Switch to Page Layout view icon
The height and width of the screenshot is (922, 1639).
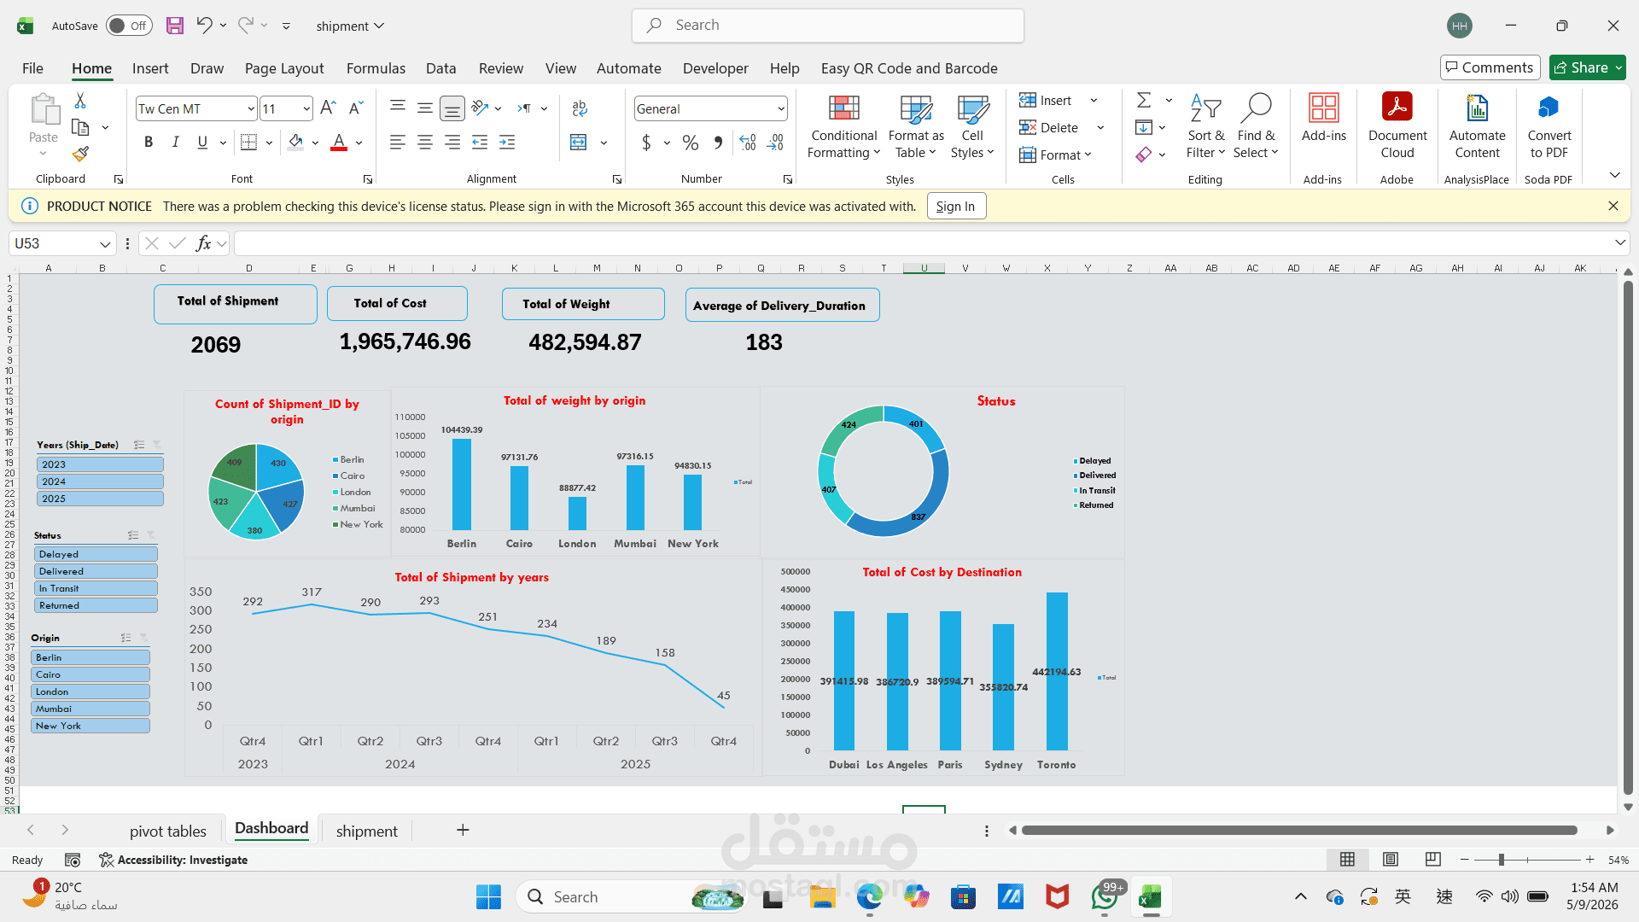tap(1391, 859)
